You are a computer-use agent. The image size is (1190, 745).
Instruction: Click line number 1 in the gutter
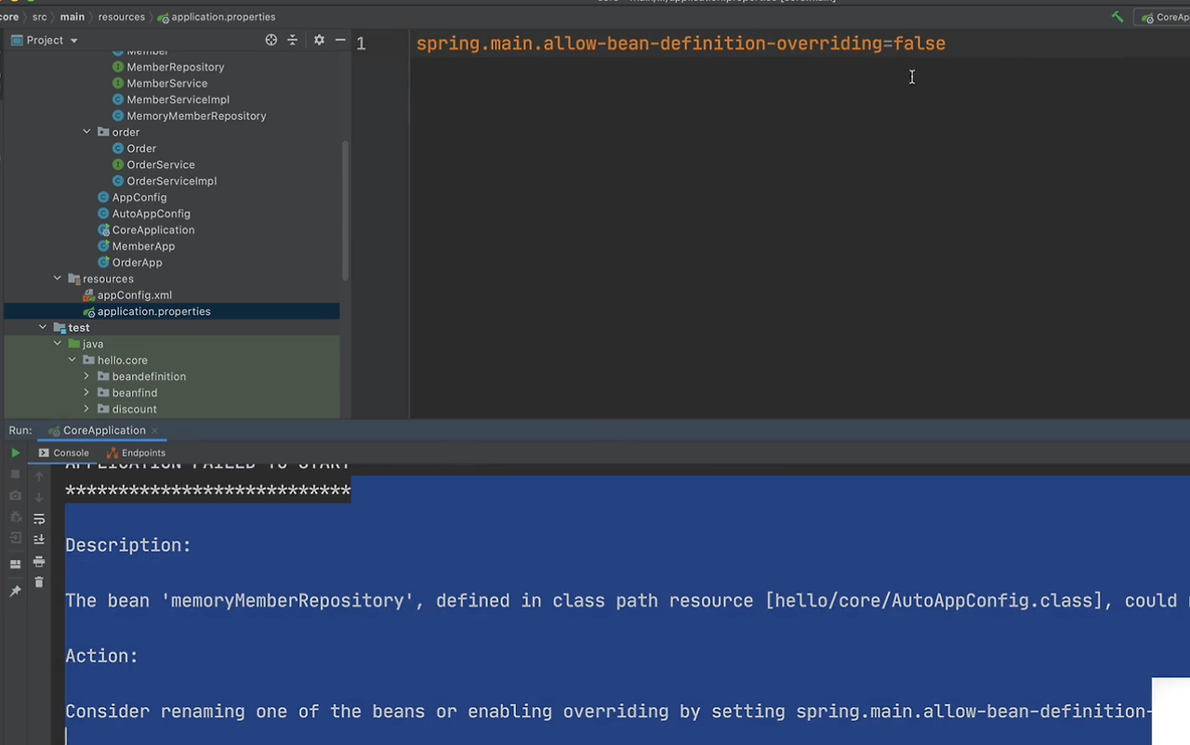361,44
